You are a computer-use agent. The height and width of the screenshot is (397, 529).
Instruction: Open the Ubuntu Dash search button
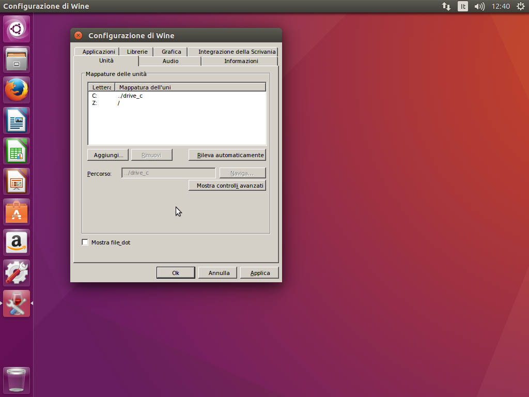point(17,29)
